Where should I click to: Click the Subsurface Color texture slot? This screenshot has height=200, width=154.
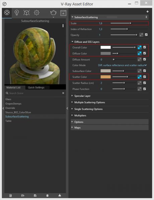click(x=139, y=71)
